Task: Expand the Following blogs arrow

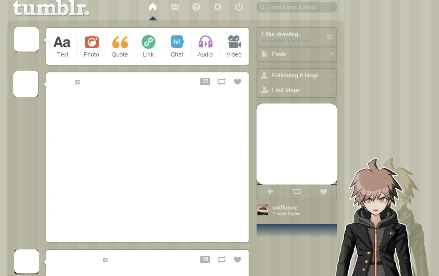Action: (331, 75)
